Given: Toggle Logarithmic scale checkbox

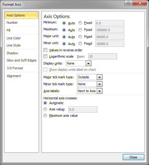Looking at the screenshot, I should click(x=45, y=56).
